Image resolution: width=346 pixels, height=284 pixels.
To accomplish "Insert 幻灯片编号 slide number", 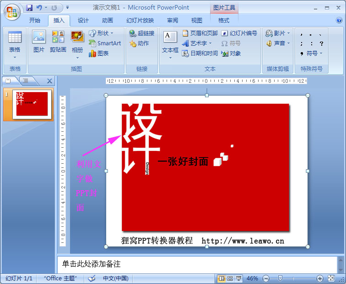I will click(239, 33).
